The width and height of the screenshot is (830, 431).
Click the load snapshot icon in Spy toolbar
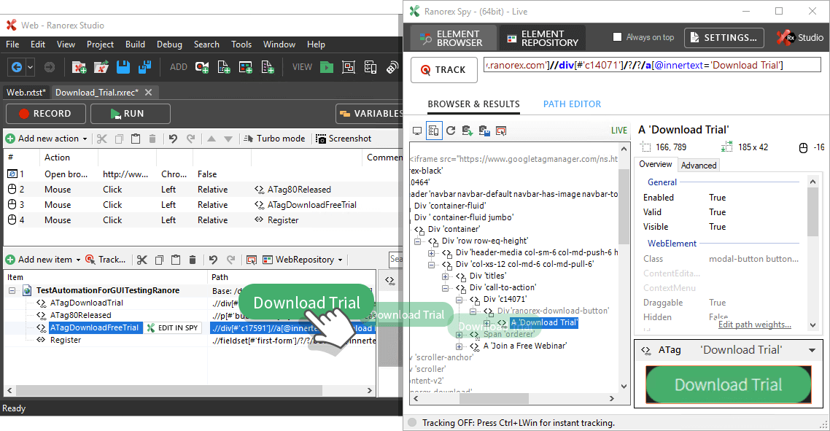[x=468, y=131]
